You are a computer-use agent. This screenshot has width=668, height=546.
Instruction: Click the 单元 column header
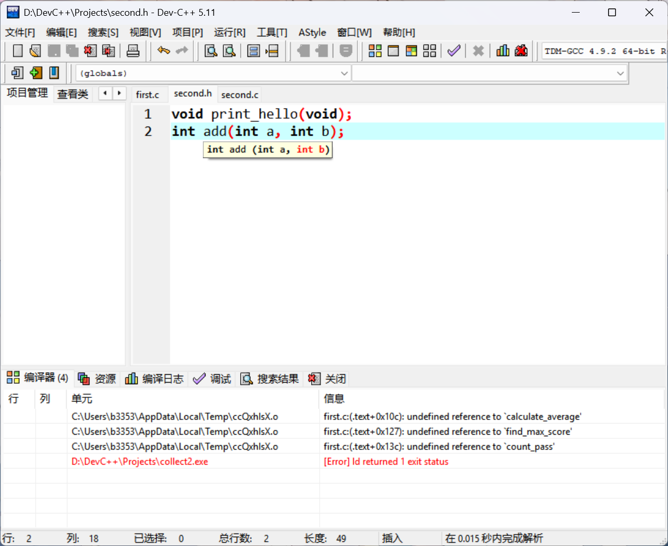click(193, 399)
